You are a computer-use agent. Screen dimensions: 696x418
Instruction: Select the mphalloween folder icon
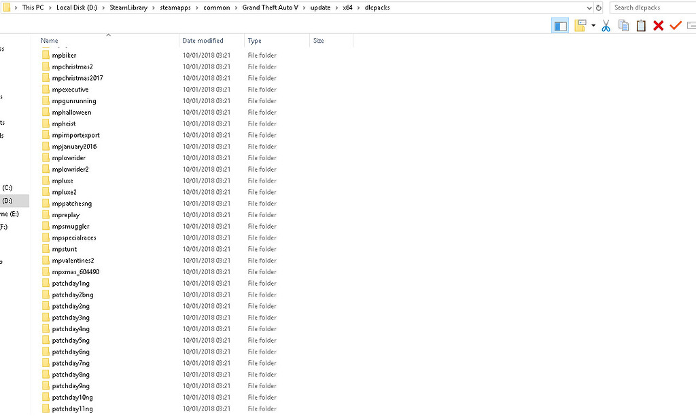[x=46, y=112]
